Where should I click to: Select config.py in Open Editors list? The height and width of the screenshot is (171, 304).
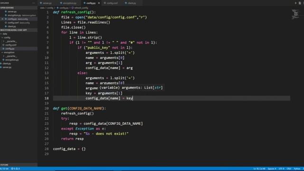tap(19, 19)
